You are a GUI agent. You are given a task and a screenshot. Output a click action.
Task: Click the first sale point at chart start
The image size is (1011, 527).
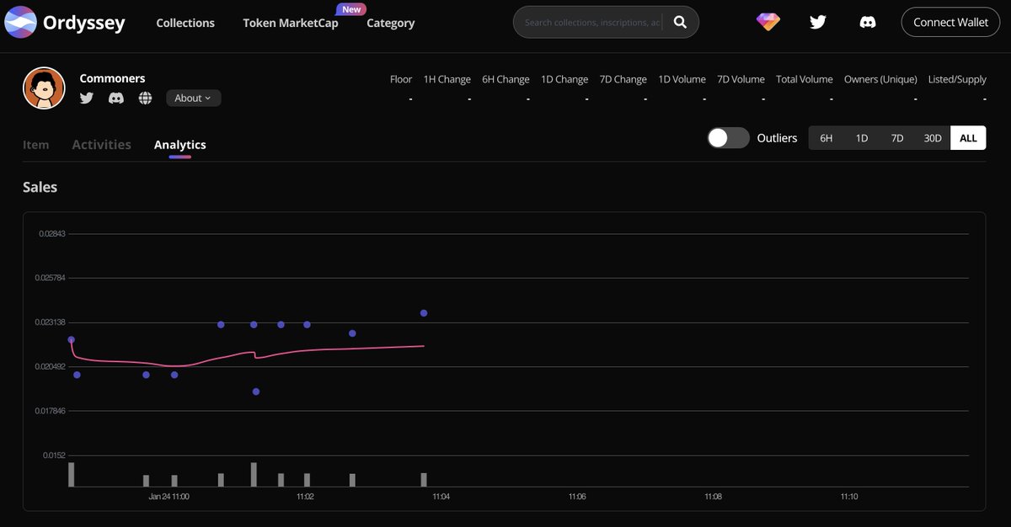click(x=71, y=340)
